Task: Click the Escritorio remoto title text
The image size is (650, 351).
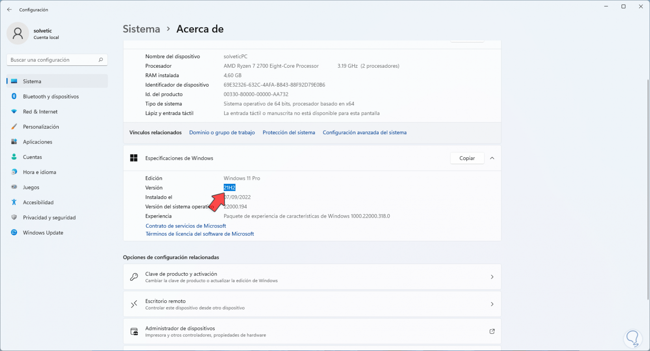Action: pos(165,301)
